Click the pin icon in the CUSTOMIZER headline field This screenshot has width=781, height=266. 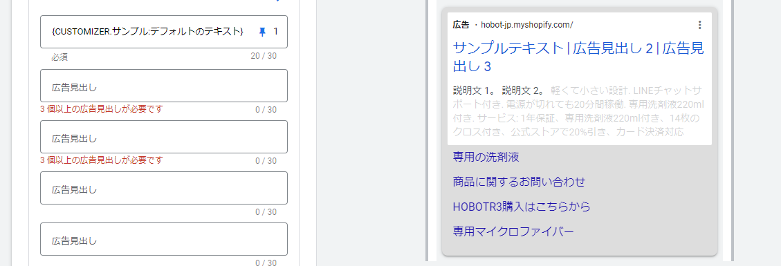tap(262, 32)
